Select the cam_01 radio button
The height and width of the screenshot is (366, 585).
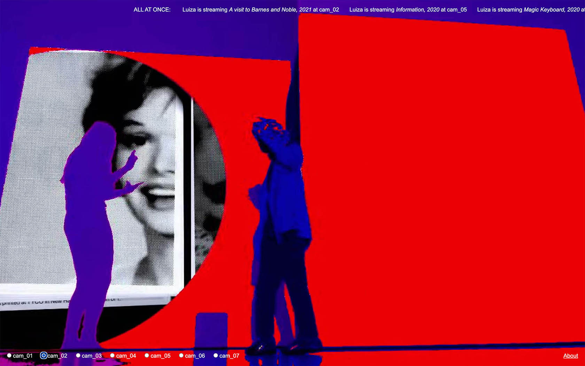(x=9, y=356)
